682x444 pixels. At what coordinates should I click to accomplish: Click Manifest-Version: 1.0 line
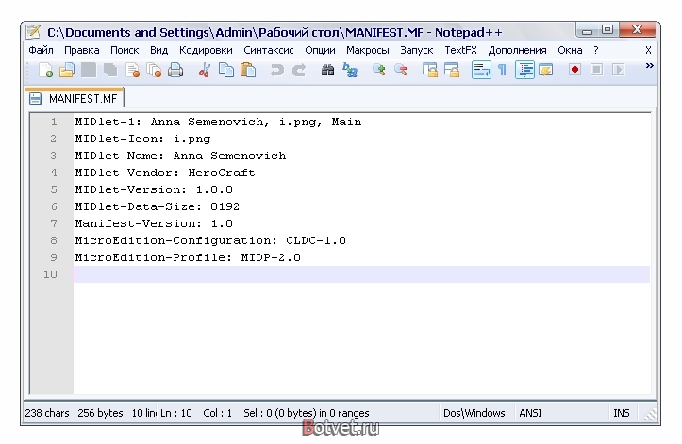coord(154,223)
